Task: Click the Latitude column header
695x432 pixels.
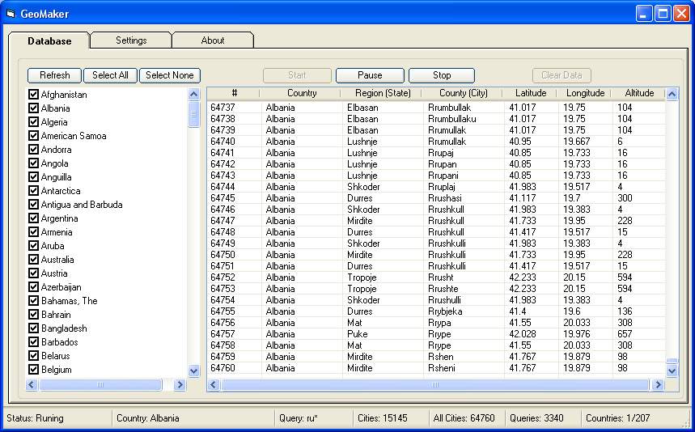Action: coord(531,93)
